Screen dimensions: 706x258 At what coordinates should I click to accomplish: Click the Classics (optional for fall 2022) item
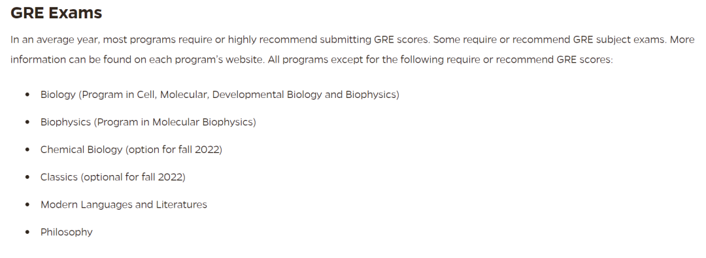112,178
